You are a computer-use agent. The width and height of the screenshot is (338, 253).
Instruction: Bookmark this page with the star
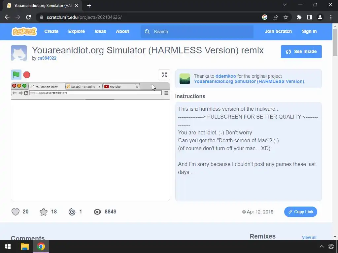pos(286,17)
